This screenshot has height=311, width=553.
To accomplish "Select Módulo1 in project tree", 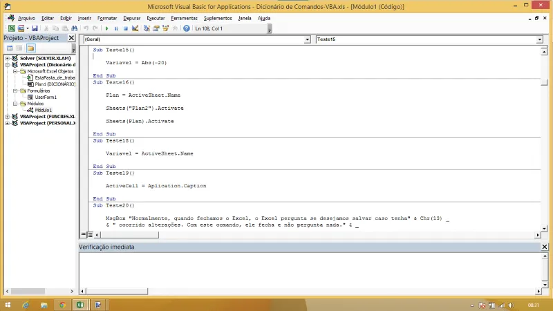I will [43, 110].
